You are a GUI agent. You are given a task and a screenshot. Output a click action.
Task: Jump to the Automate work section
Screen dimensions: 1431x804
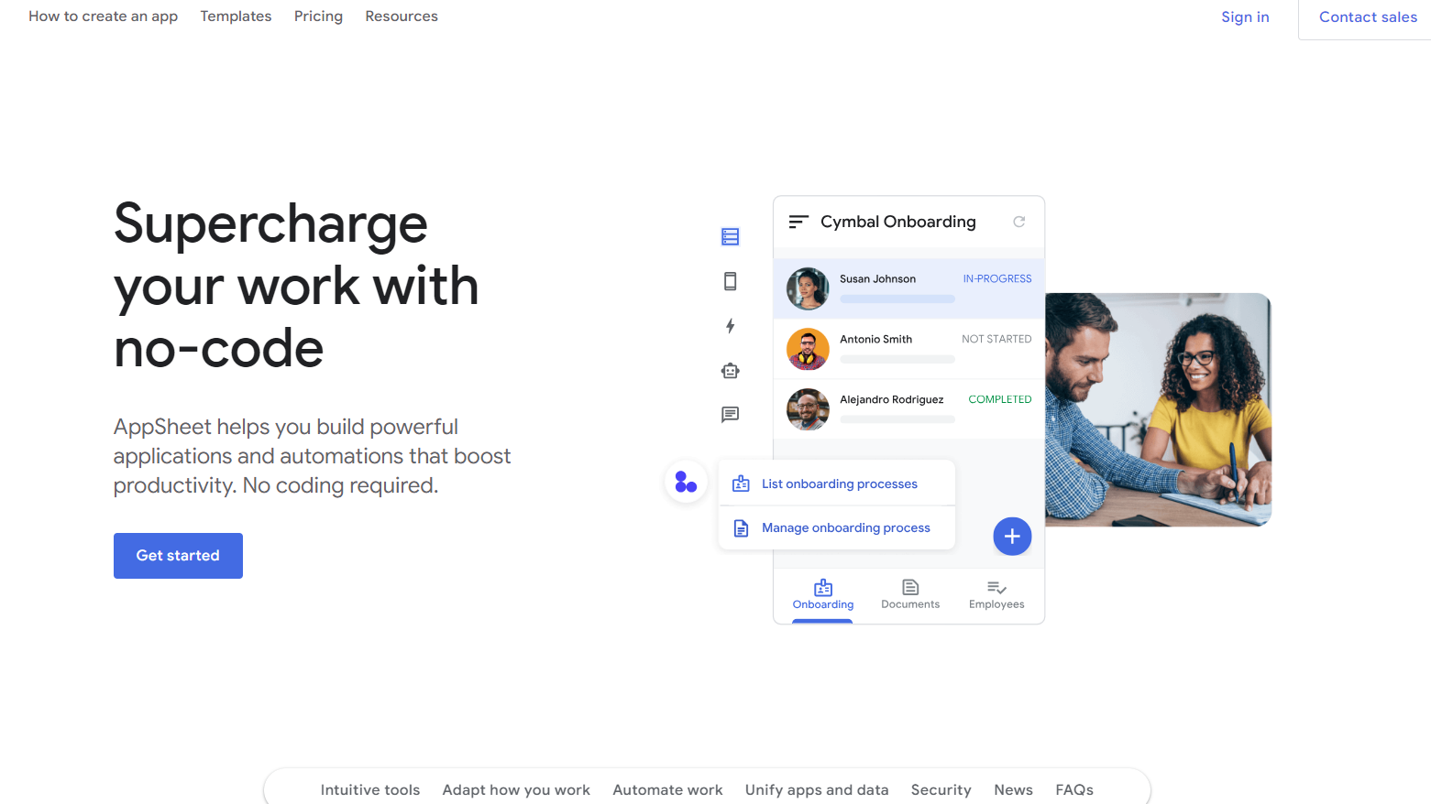coord(667,789)
